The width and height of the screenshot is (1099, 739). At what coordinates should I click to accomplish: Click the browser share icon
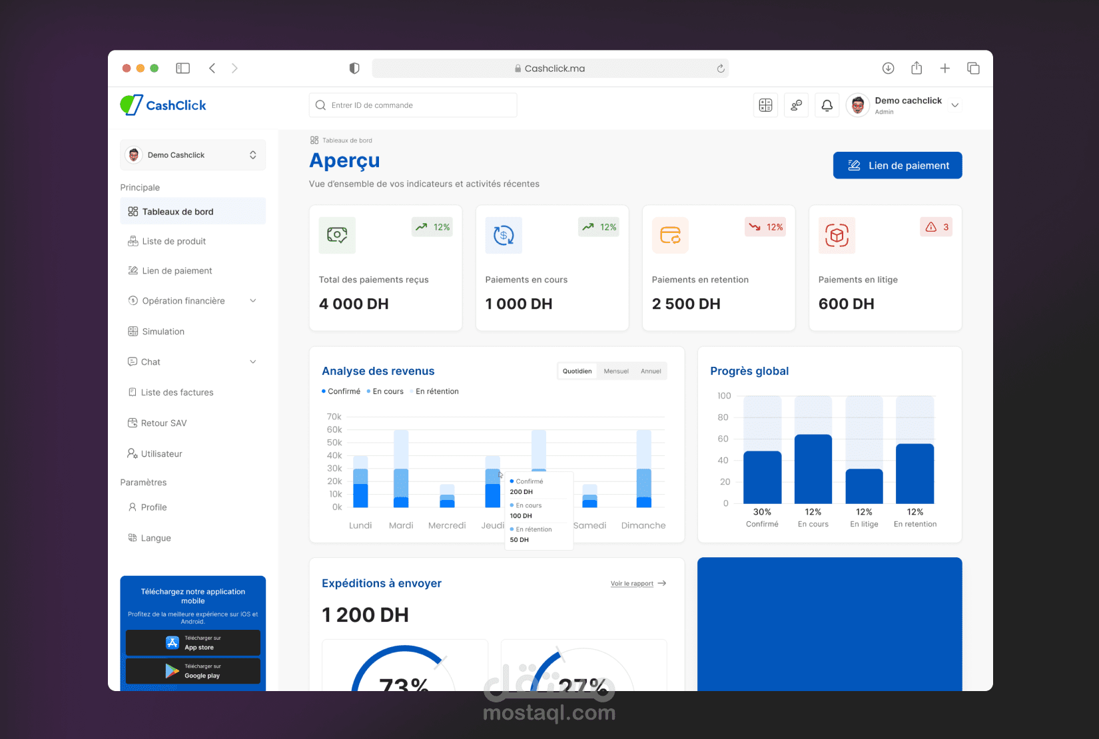click(916, 68)
